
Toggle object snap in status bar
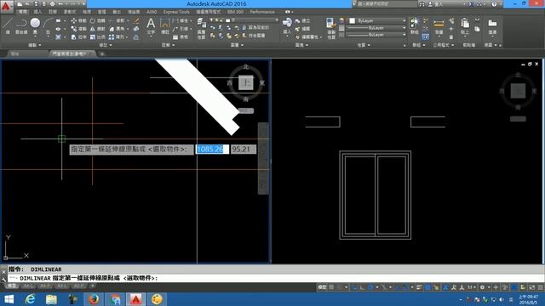(405, 287)
